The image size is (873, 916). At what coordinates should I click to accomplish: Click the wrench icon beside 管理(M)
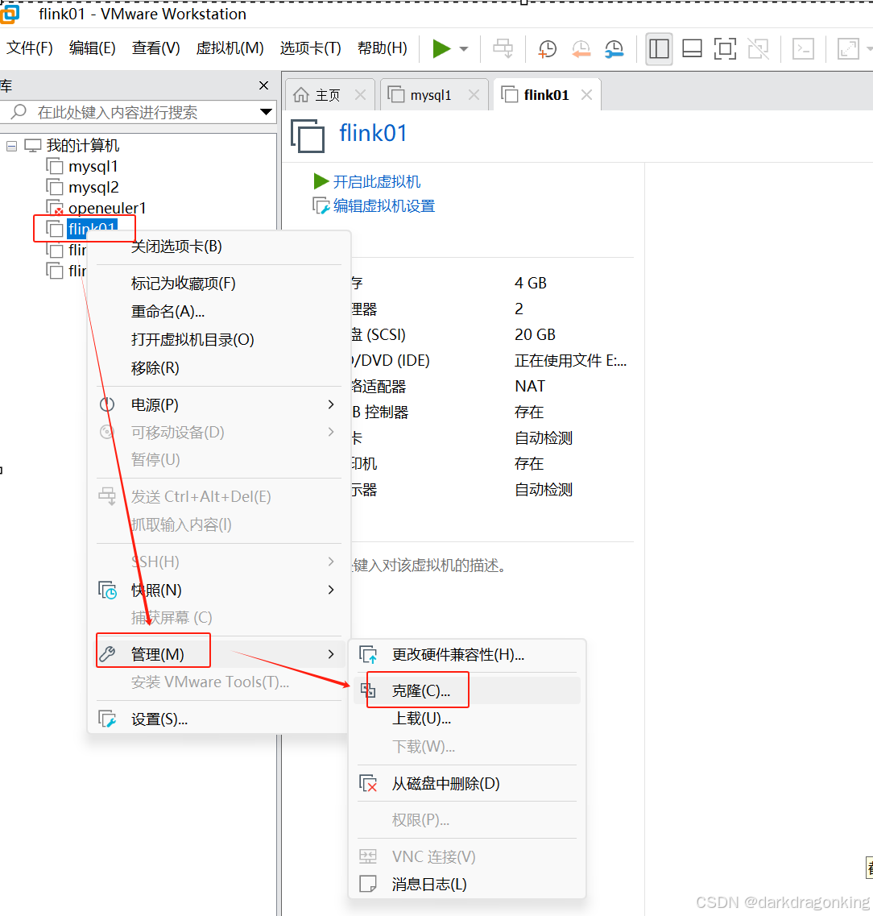coord(107,654)
